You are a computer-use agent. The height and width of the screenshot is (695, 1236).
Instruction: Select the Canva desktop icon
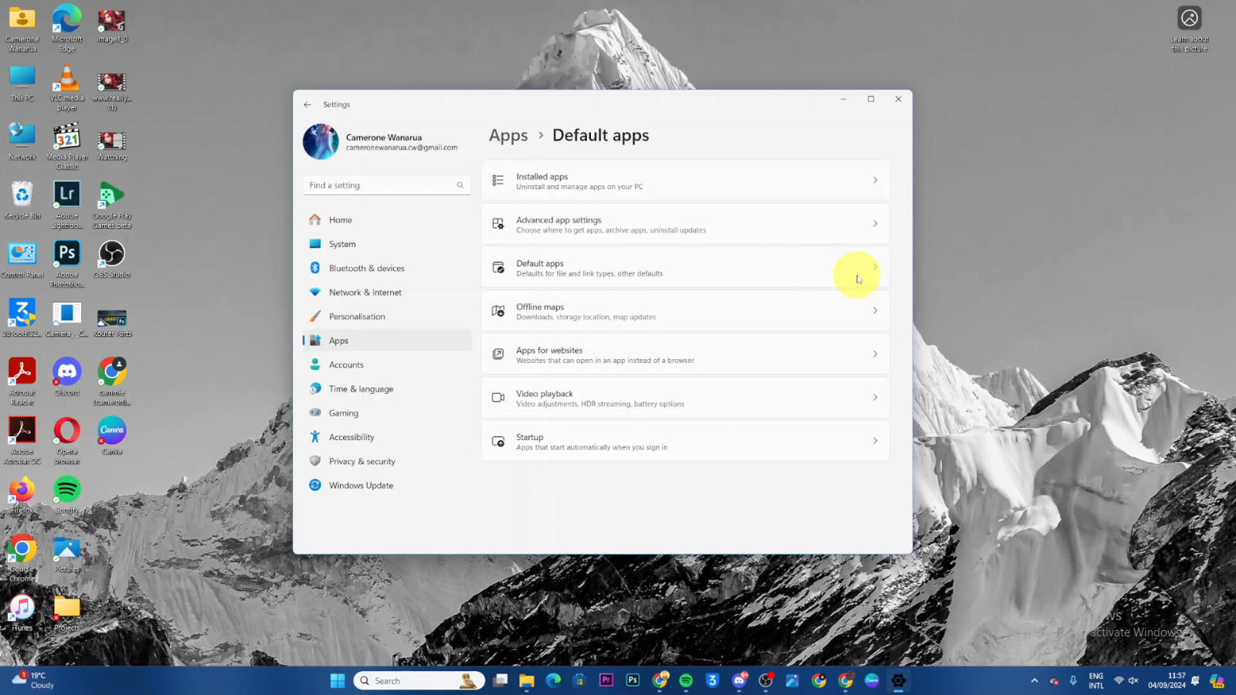[x=112, y=436]
